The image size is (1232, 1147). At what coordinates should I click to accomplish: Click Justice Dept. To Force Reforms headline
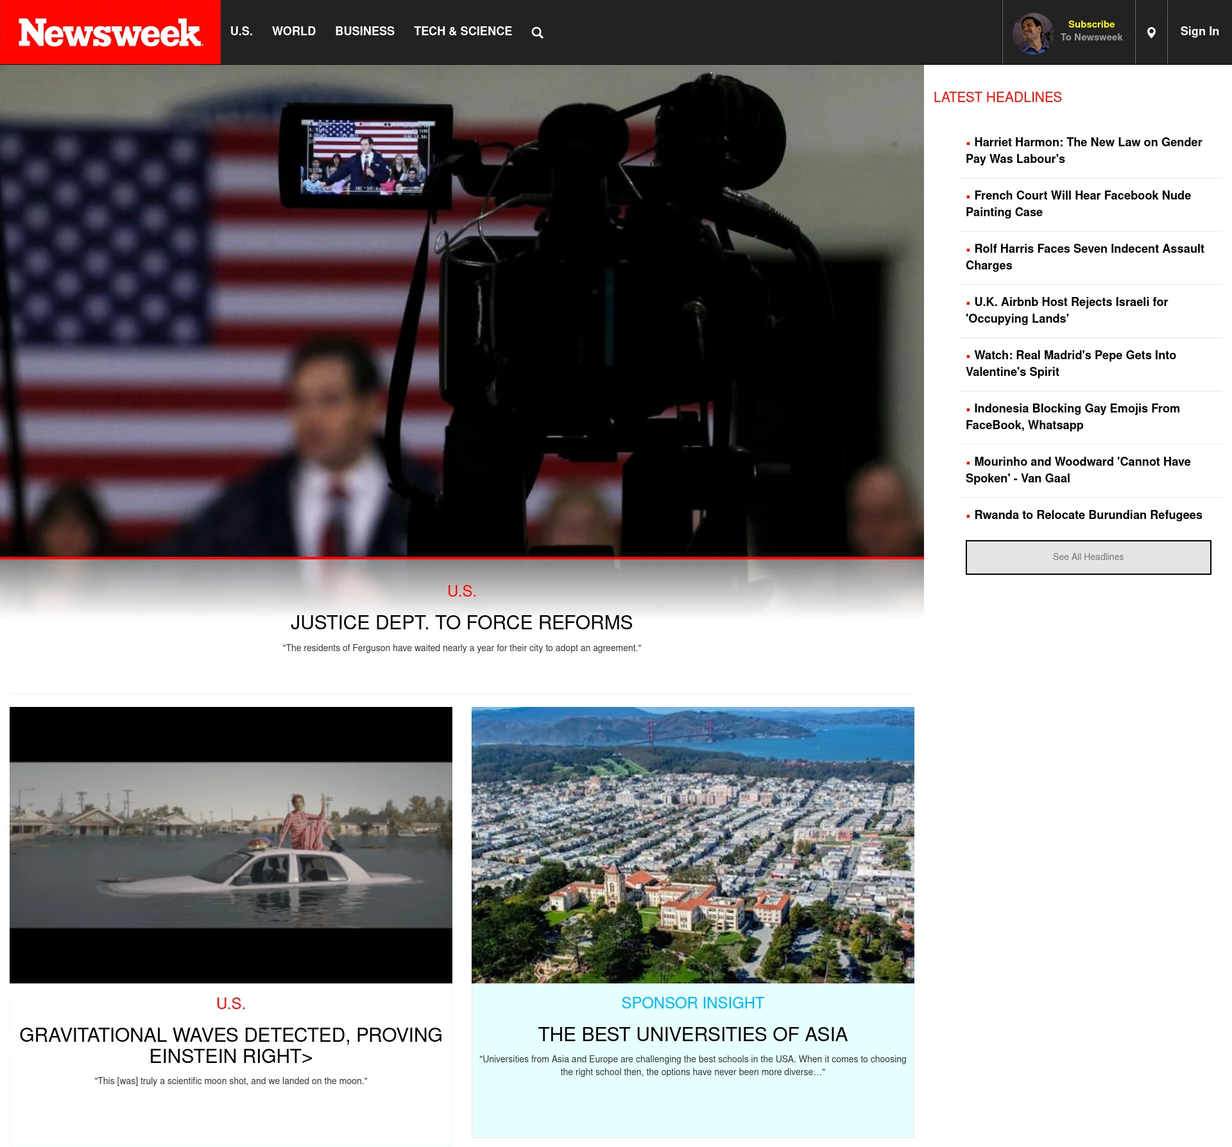461,623
